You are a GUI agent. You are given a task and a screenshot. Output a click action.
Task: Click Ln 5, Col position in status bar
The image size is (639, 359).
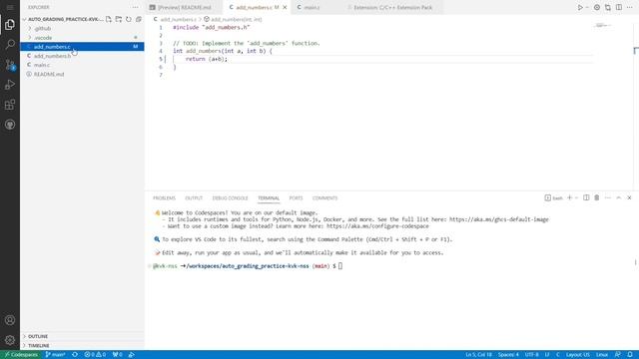[x=479, y=355]
